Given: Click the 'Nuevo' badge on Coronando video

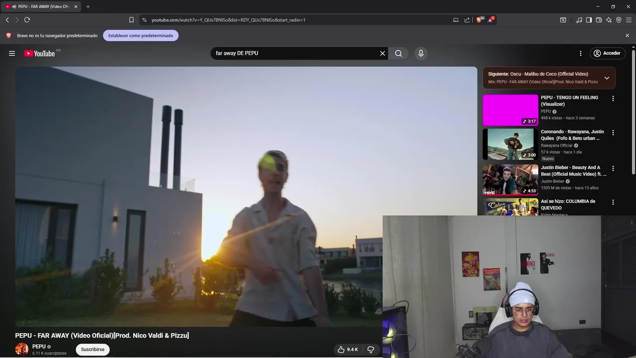Looking at the screenshot, I should coord(548,159).
